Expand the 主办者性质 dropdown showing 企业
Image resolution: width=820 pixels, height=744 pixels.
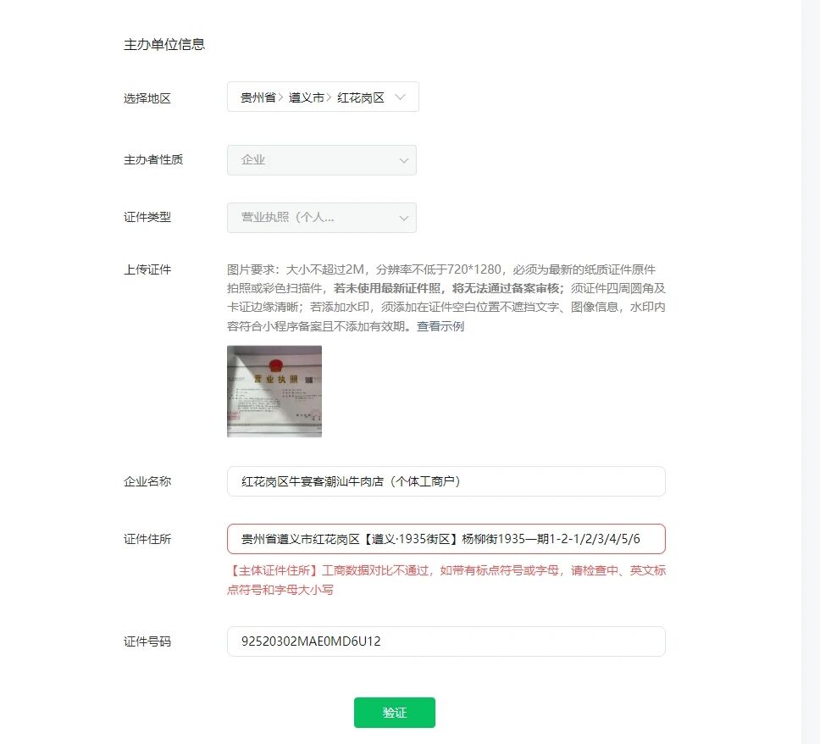click(x=322, y=160)
